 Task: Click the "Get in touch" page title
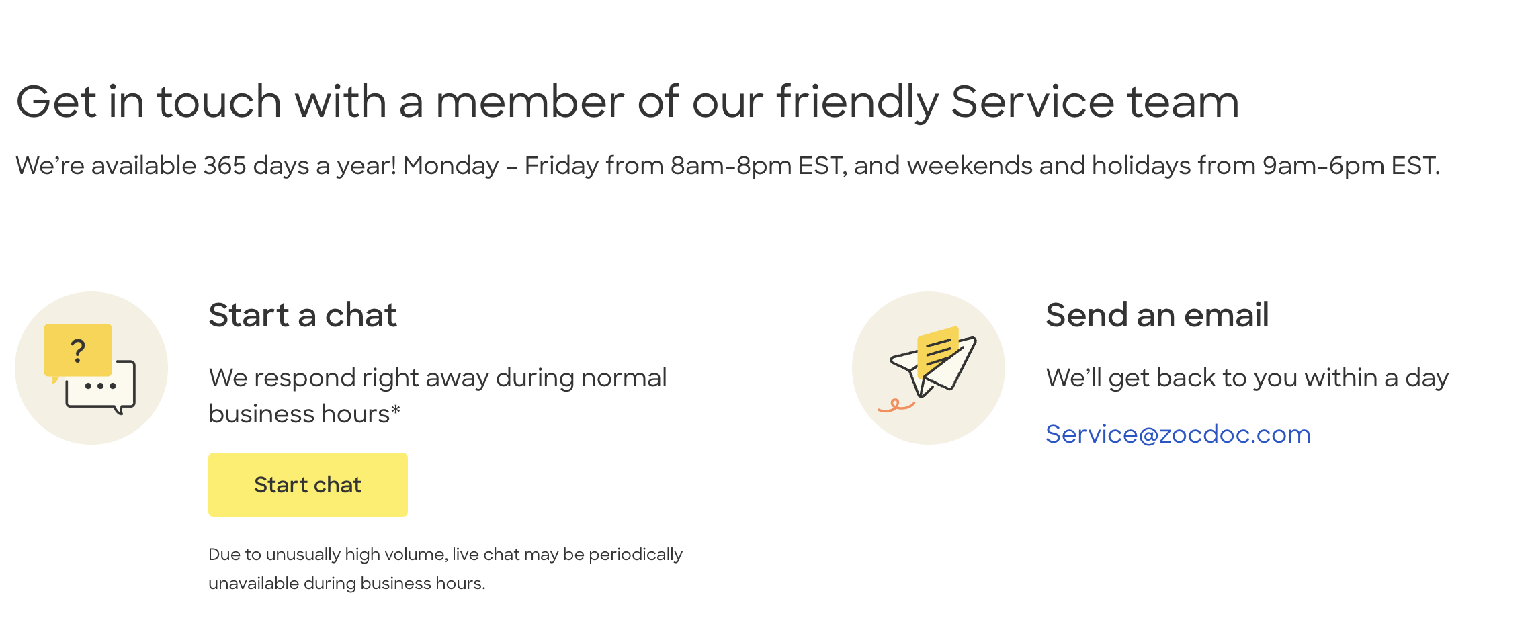627,102
